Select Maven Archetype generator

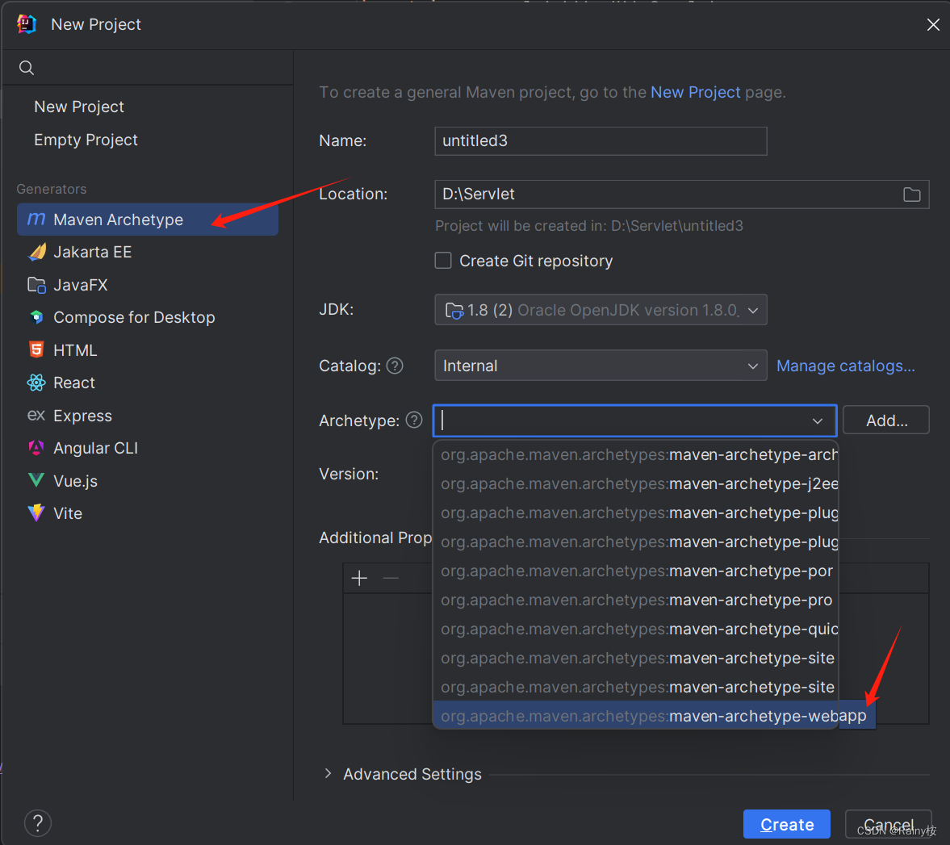tap(148, 220)
